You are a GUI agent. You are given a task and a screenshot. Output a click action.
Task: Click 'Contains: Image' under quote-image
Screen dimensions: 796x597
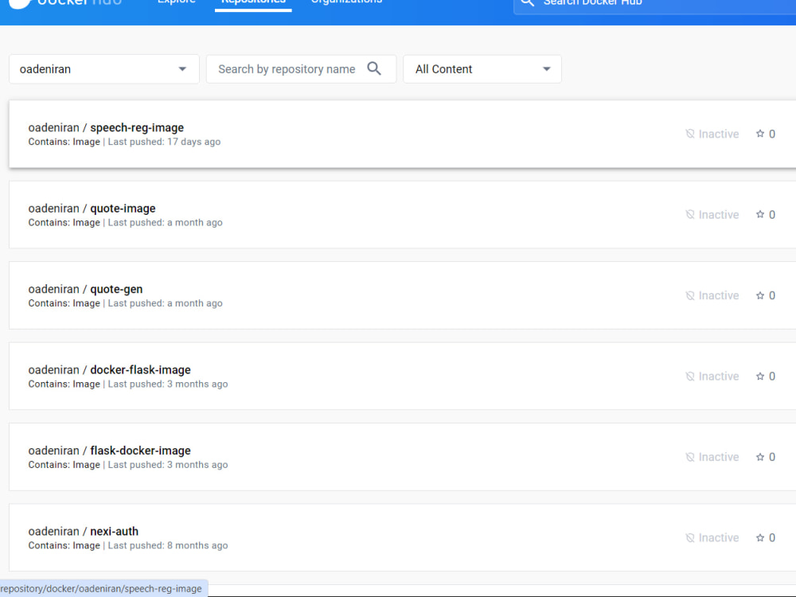pyautogui.click(x=64, y=222)
